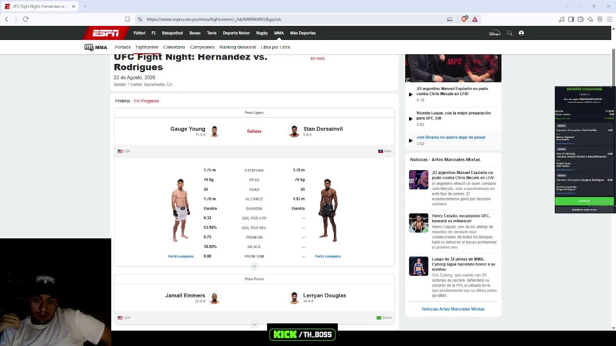Expand the Emmers vs Douglas fight details
Screen dimensions: 616x346
(254, 324)
